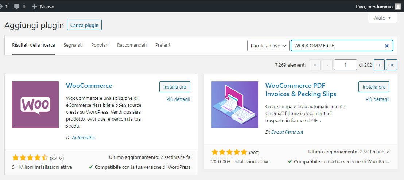Go to the next results page arrow

click(x=379, y=65)
